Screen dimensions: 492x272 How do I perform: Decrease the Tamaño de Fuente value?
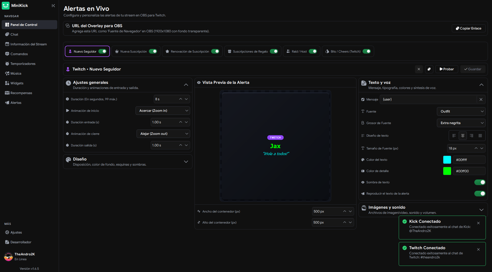(482, 148)
